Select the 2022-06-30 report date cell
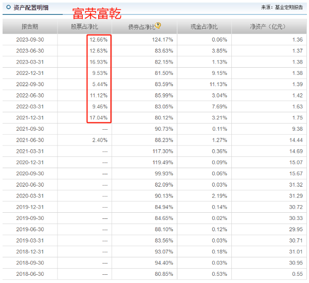This screenshot has width=309, height=283. click(x=30, y=95)
